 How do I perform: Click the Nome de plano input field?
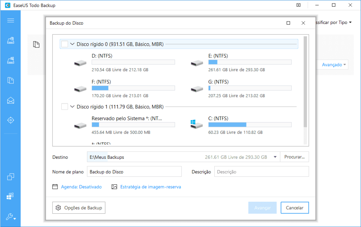(x=134, y=172)
